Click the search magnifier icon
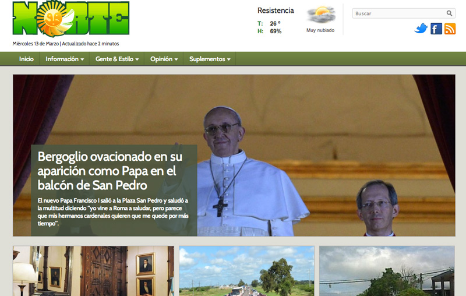The width and height of the screenshot is (466, 296). [x=449, y=13]
